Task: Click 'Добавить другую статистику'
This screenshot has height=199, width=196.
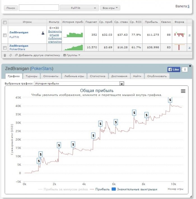Action: pyautogui.click(x=38, y=55)
